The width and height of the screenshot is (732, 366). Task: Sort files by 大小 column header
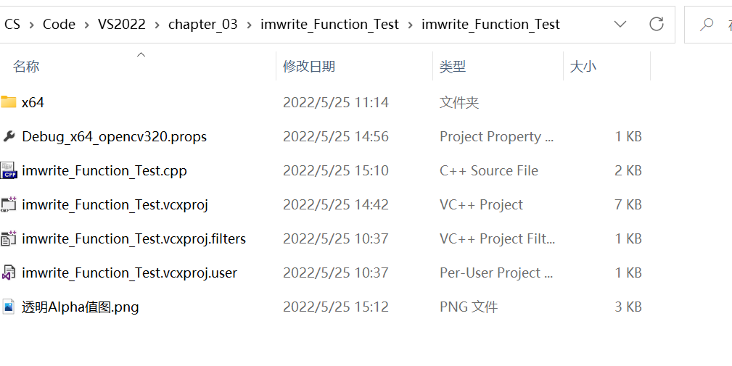[x=583, y=67]
